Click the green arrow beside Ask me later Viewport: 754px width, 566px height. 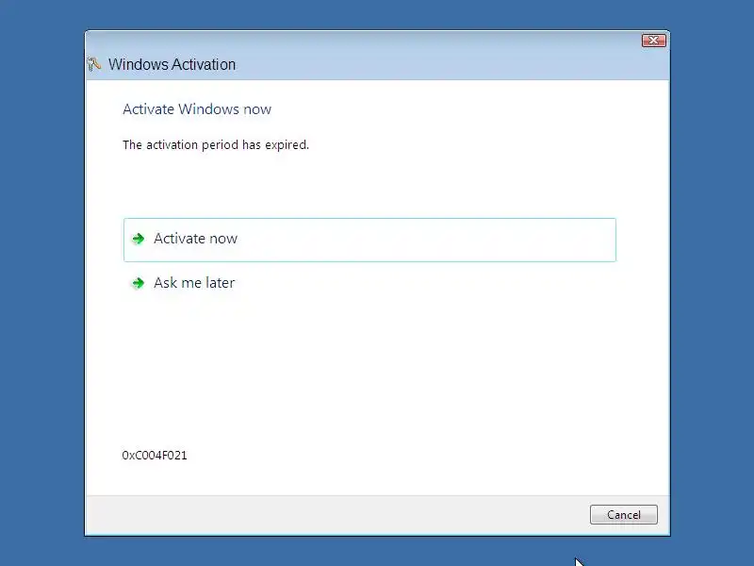(x=139, y=283)
